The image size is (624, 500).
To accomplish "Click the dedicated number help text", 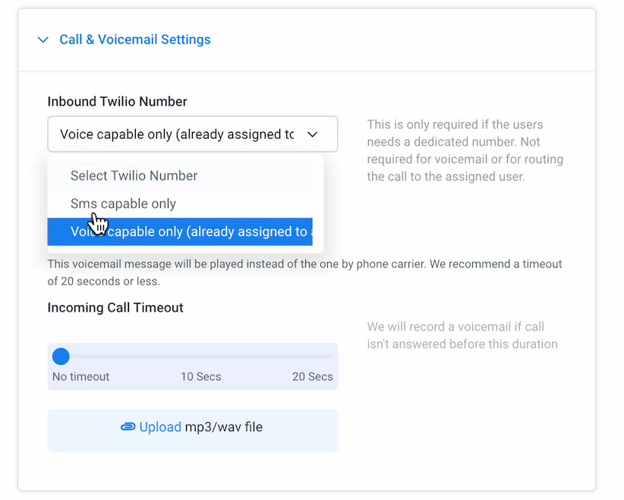I will click(x=465, y=150).
